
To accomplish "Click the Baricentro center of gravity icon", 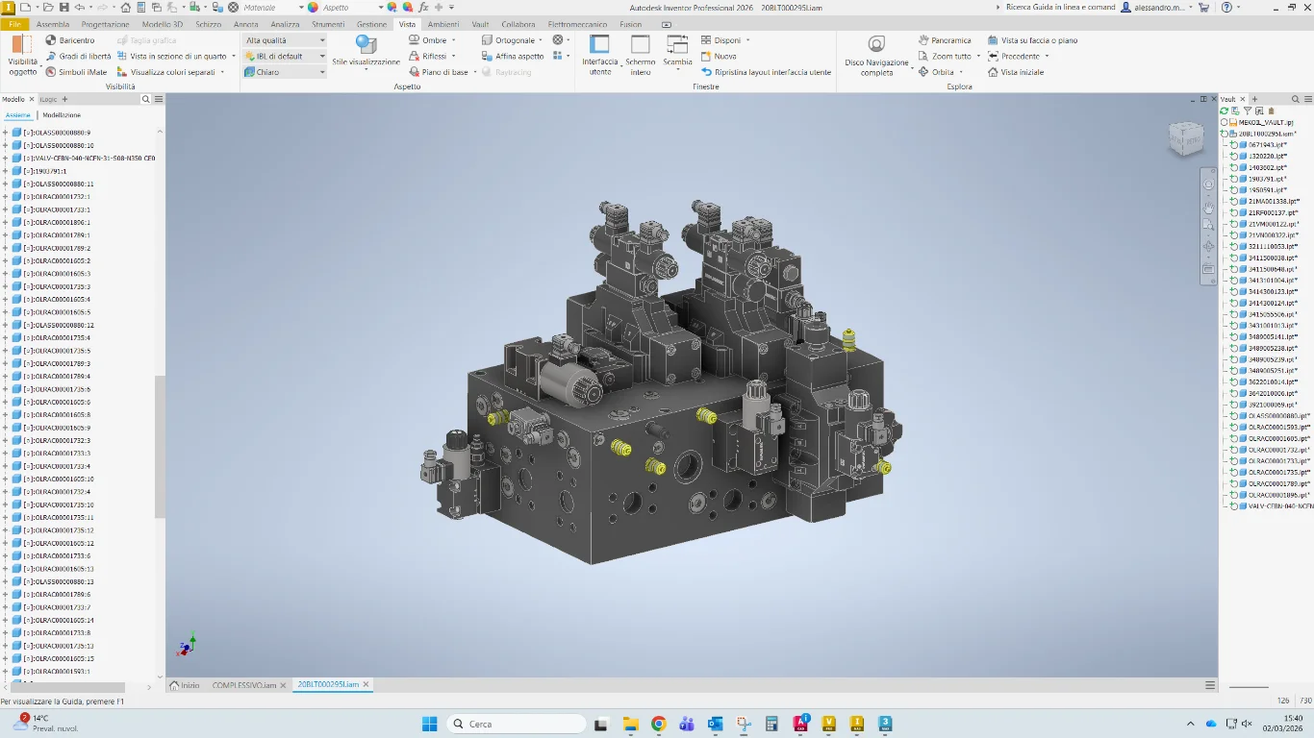I will 51,40.
